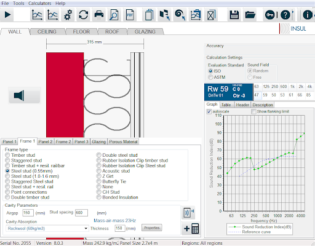Click the refresh arrows toolbar icon

[x=83, y=15]
